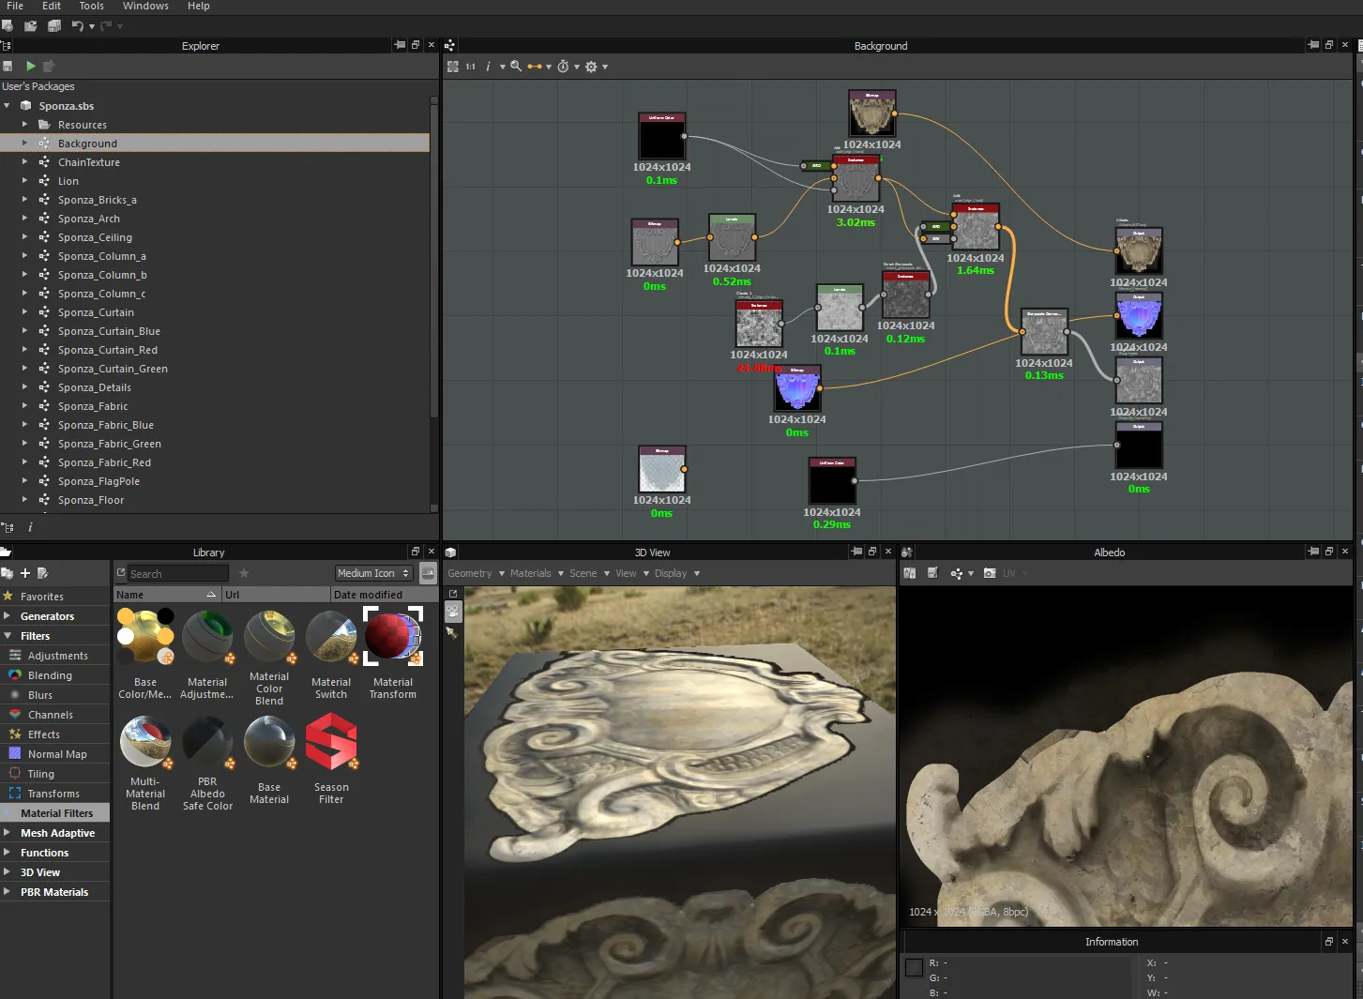The image size is (1363, 999).
Task: Add a library path with plus icon
Action: pyautogui.click(x=25, y=573)
